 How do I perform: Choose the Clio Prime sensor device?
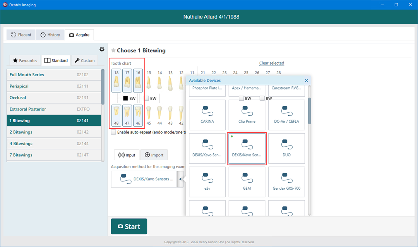tap(247, 115)
